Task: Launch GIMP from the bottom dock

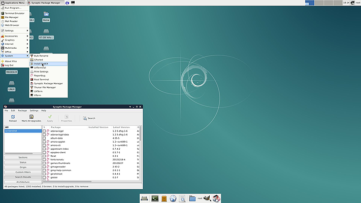Action: click(207, 198)
